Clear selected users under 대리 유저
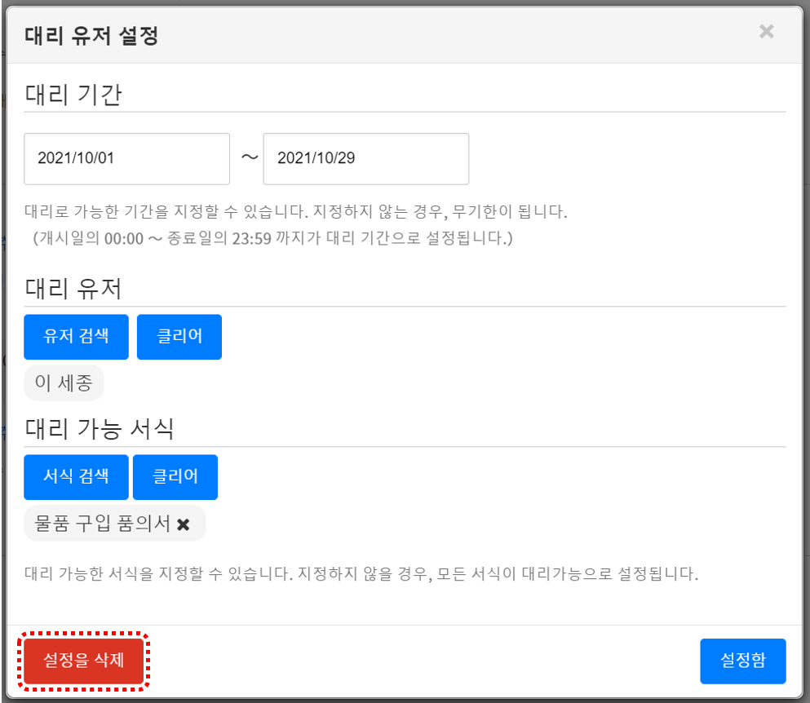The height and width of the screenshot is (703, 810). click(179, 337)
